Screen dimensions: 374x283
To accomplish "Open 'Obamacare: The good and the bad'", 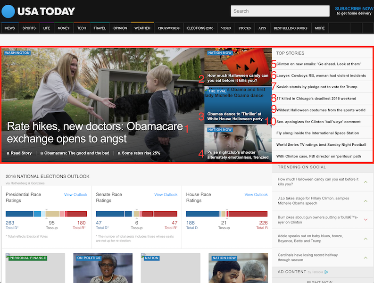I will [75, 153].
